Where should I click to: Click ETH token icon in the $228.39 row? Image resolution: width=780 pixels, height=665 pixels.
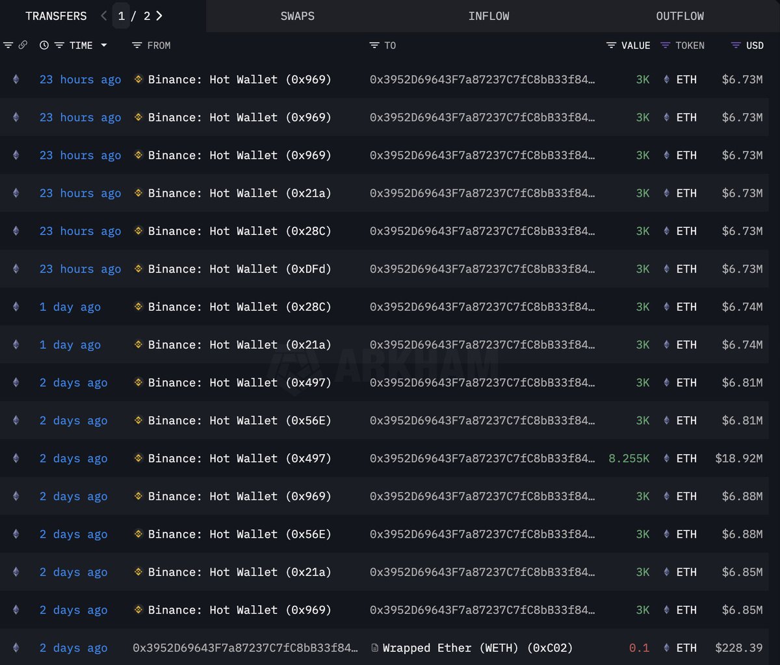666,647
